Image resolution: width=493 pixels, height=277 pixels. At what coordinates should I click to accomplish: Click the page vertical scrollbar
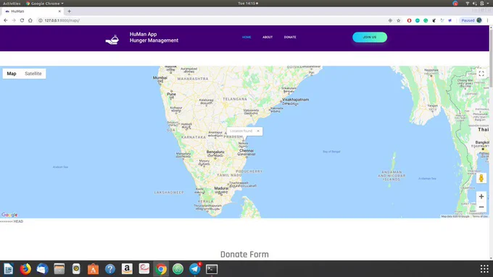(x=491, y=56)
